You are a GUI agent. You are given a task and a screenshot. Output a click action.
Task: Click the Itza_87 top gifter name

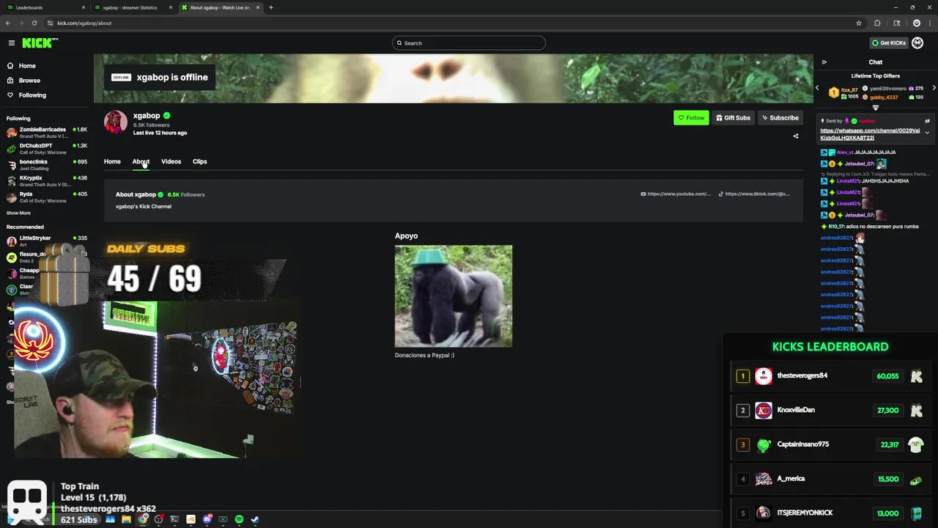pyautogui.click(x=849, y=90)
